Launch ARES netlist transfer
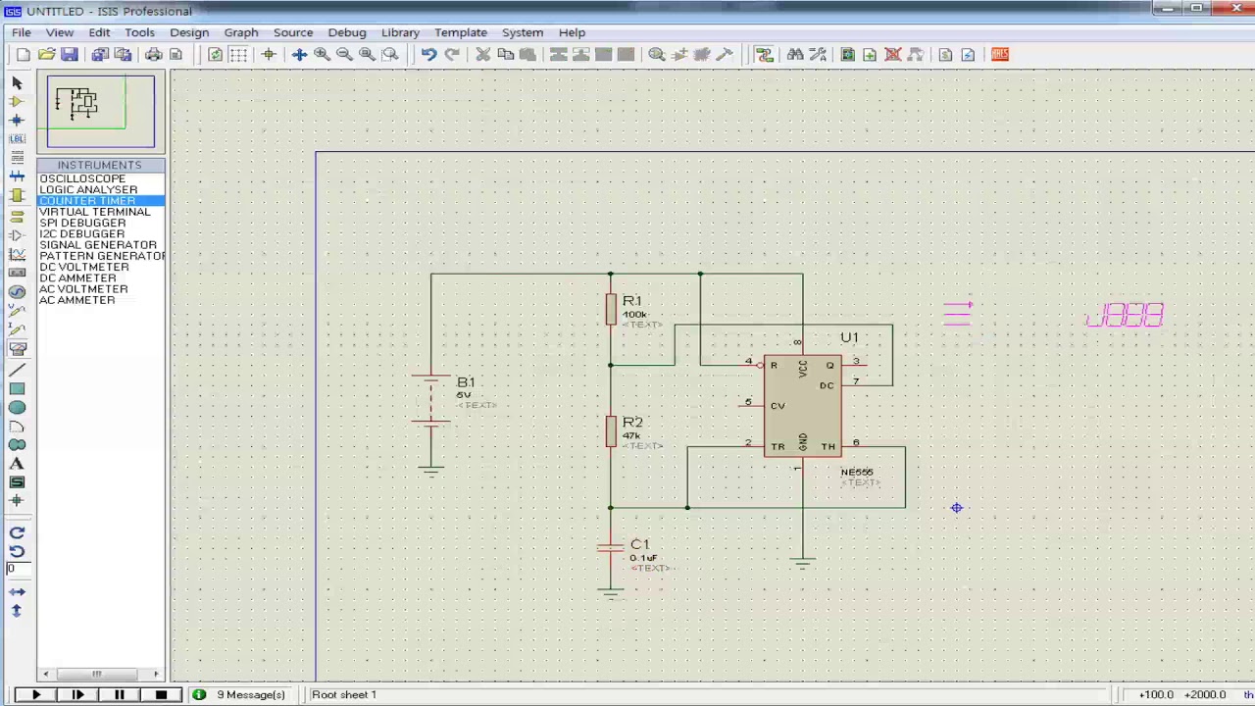Screen dimensions: 1255x706 pos(999,55)
